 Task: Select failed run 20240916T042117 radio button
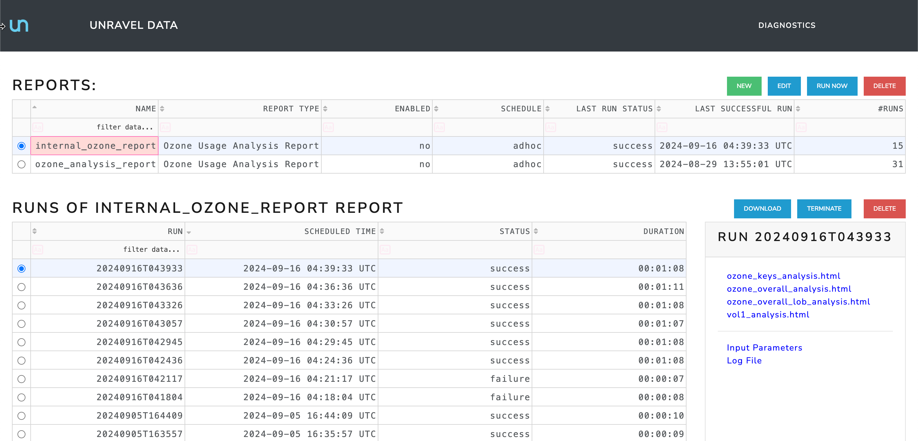[x=21, y=379]
